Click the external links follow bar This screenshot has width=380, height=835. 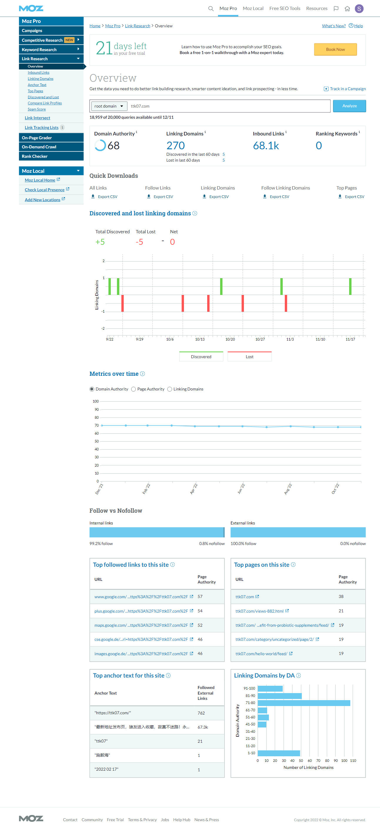pyautogui.click(x=298, y=532)
